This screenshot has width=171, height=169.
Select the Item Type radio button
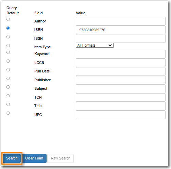[x=8, y=46]
